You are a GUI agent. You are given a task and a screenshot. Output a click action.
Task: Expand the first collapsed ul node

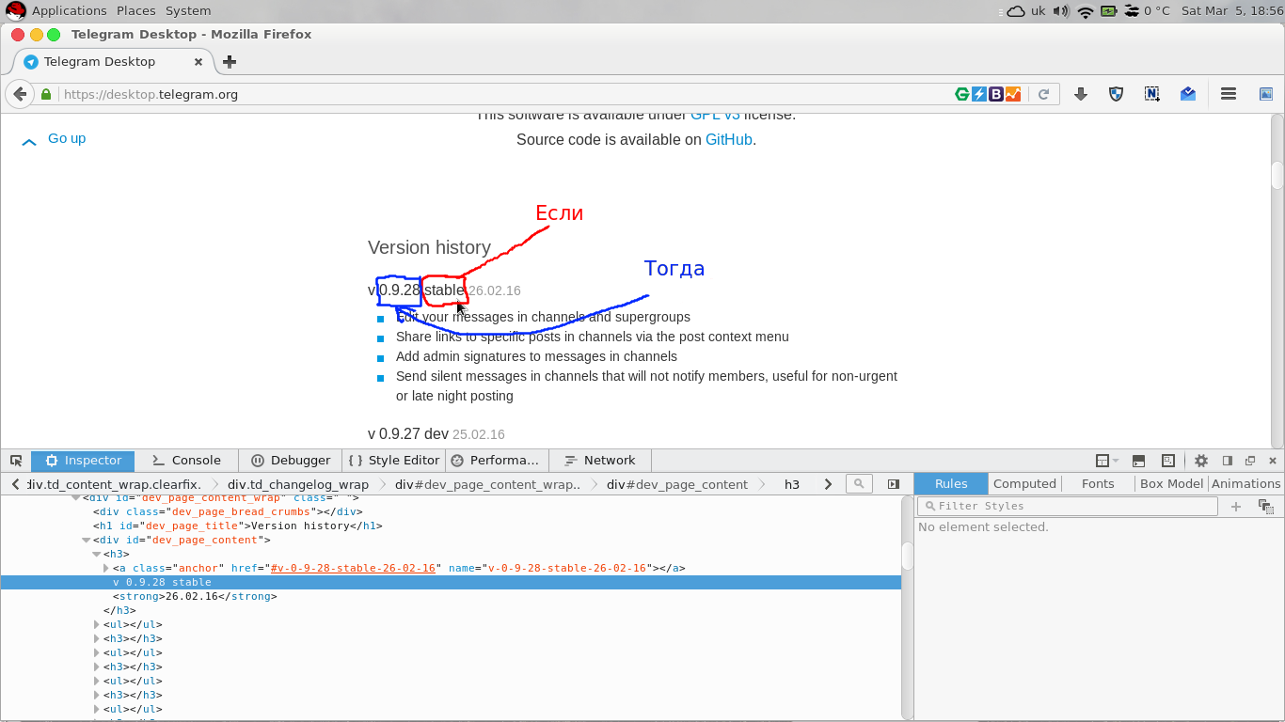(x=97, y=625)
